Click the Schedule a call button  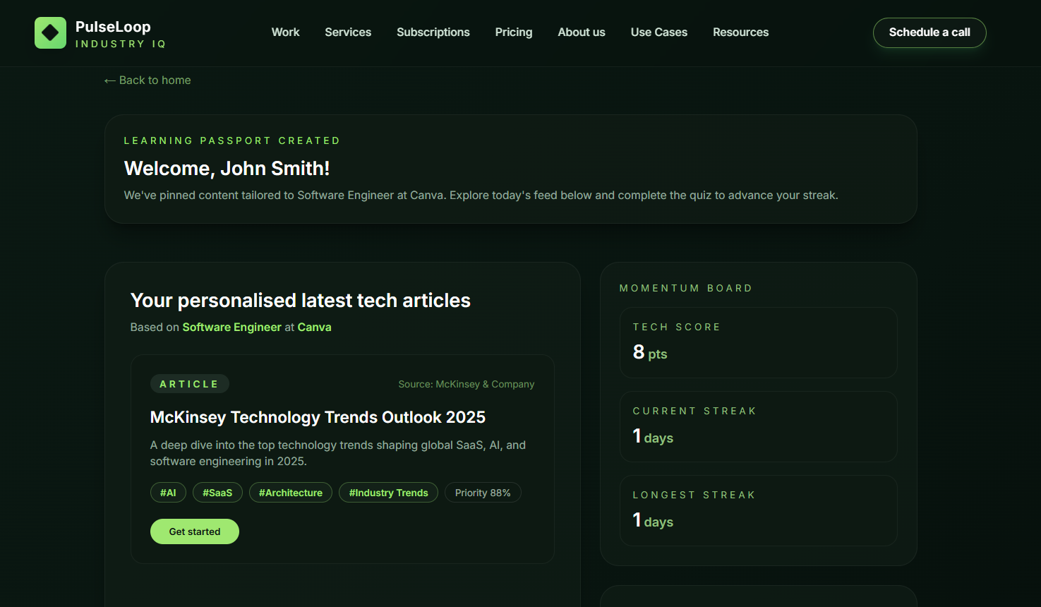click(929, 32)
